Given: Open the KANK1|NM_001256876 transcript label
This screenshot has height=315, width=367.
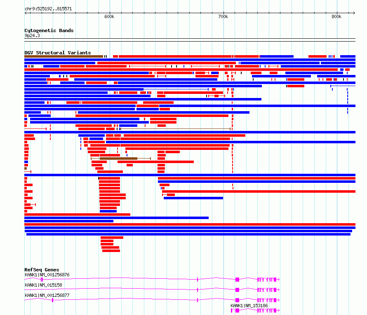Looking at the screenshot, I should 47,275.
